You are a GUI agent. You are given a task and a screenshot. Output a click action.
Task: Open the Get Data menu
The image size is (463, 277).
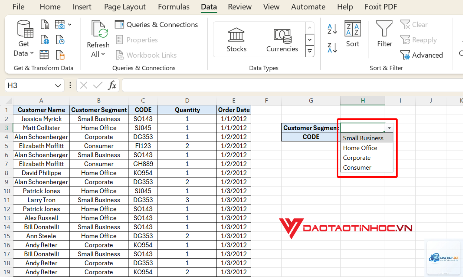click(x=24, y=38)
